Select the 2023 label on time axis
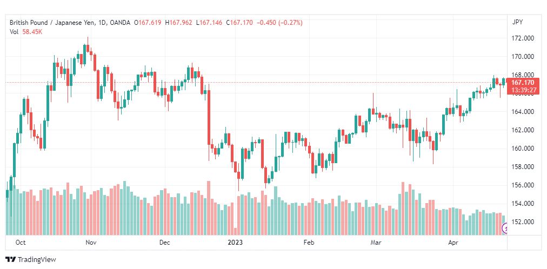This screenshot has height=269, width=547. pyautogui.click(x=235, y=242)
